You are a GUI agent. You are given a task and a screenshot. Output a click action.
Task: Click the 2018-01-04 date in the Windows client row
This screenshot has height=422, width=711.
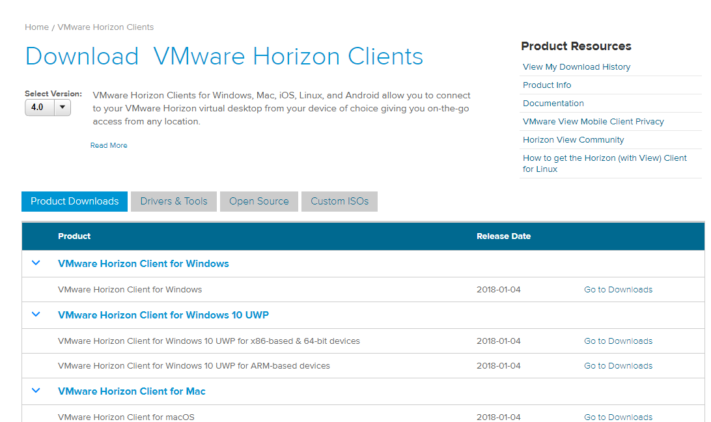pyautogui.click(x=498, y=290)
